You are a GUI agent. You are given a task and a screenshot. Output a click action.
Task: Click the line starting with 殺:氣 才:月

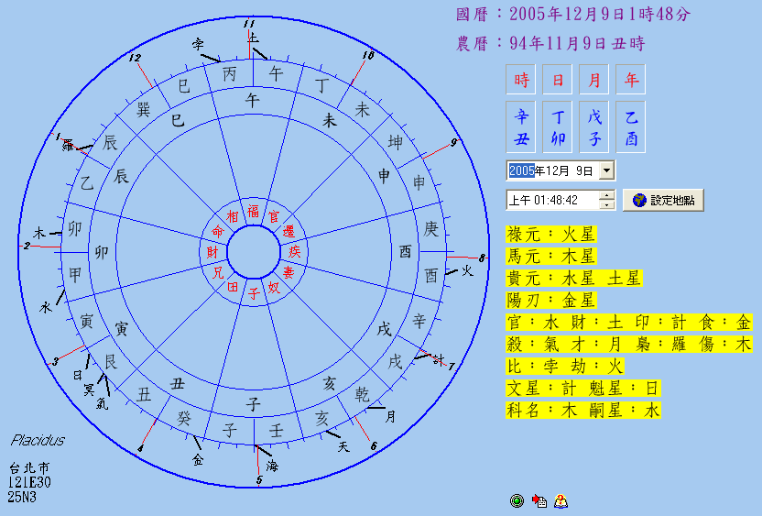point(629,344)
